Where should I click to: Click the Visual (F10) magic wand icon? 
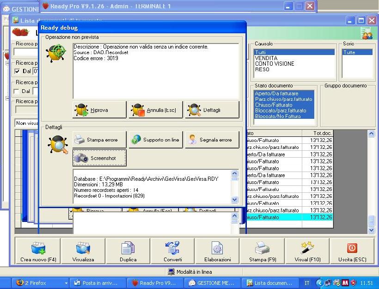pos(307,248)
